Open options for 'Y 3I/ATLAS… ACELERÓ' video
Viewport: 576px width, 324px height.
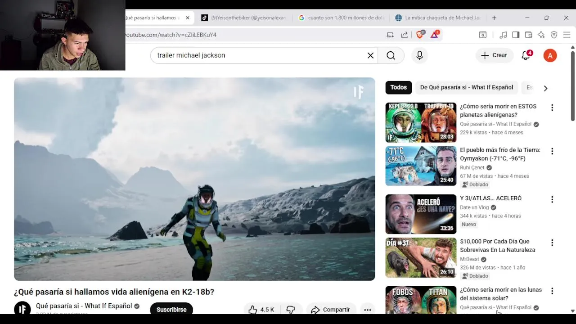(x=552, y=199)
